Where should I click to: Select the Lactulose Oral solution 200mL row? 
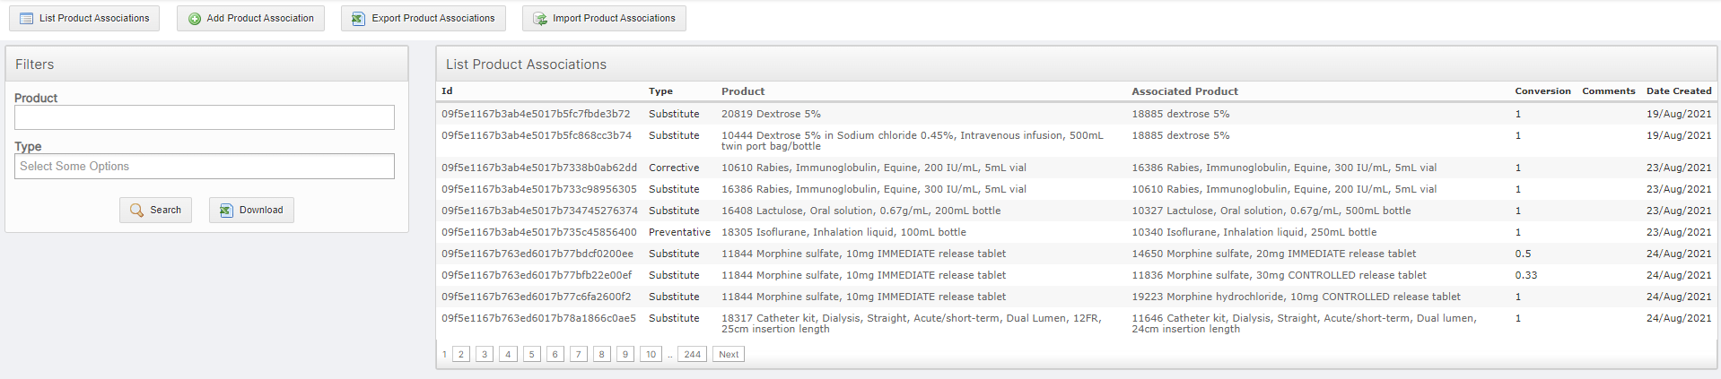point(860,211)
